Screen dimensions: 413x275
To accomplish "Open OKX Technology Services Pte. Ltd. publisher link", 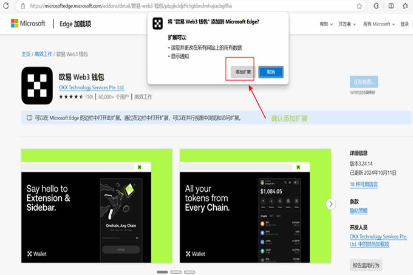I will coord(91,87).
